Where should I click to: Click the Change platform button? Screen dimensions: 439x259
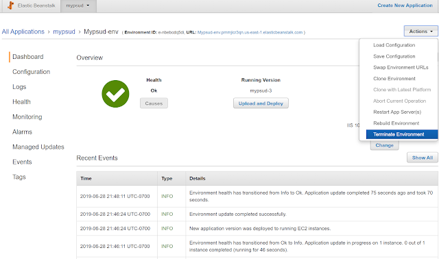pos(384,145)
